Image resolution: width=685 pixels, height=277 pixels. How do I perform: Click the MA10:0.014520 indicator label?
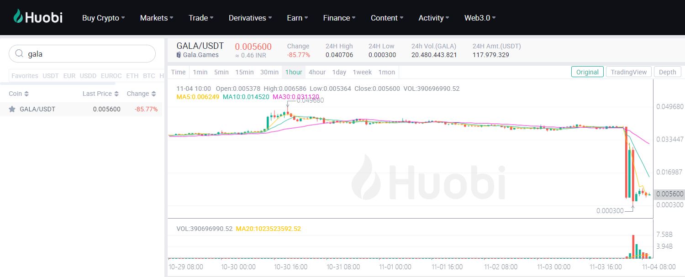click(x=246, y=97)
